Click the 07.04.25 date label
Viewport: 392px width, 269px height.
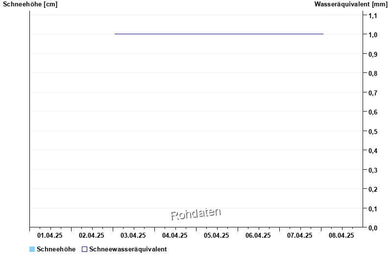click(x=300, y=235)
